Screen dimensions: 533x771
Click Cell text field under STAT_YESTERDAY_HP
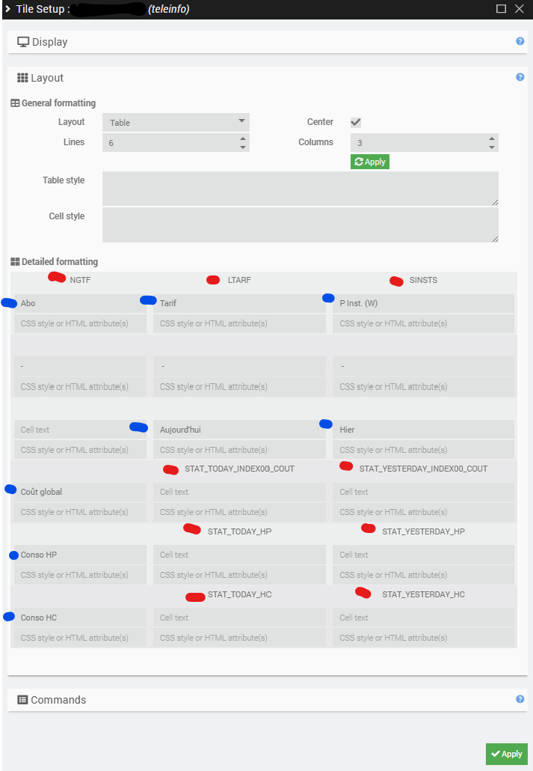pos(423,555)
